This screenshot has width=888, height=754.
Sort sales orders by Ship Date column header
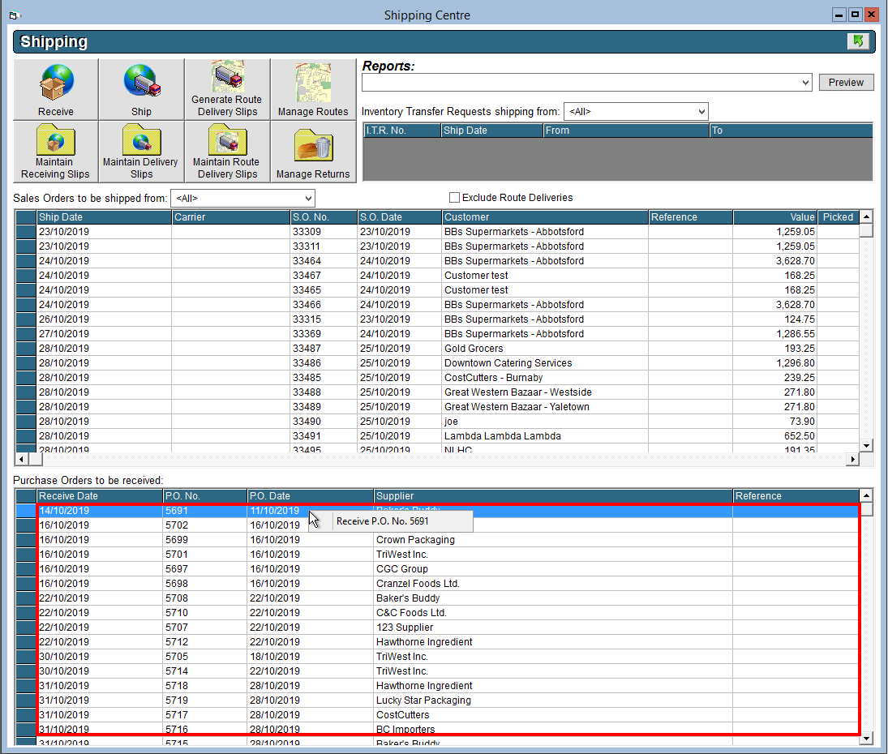[x=104, y=216]
